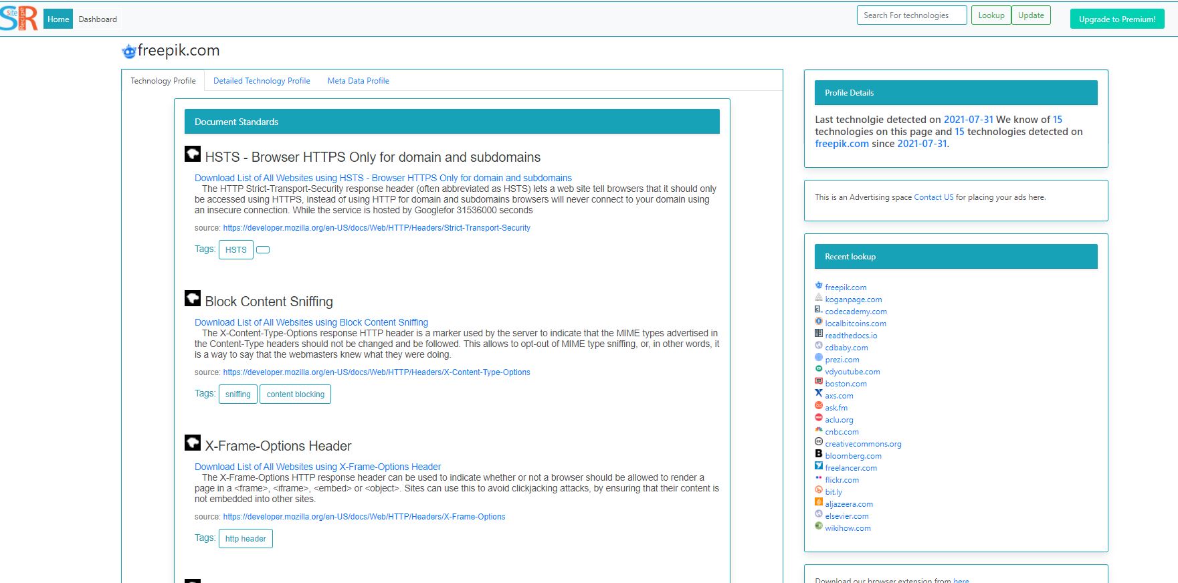
Task: Open Block Content Sniffing websites download link
Action: (311, 322)
